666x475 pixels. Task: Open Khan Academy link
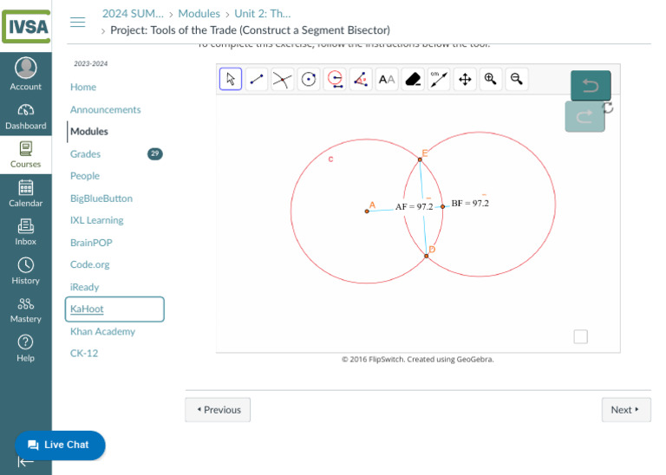pyautogui.click(x=103, y=331)
